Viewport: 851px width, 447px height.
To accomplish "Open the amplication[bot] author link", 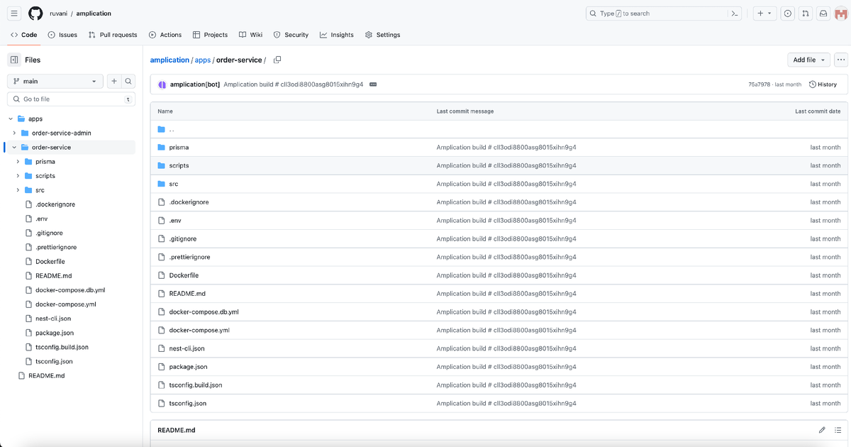I will click(x=195, y=84).
